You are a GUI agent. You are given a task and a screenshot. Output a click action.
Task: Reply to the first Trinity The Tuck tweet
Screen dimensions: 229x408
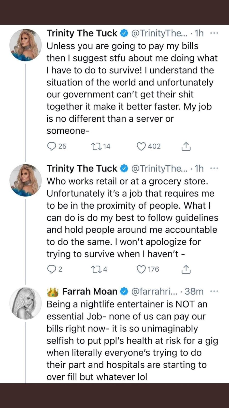52,146
